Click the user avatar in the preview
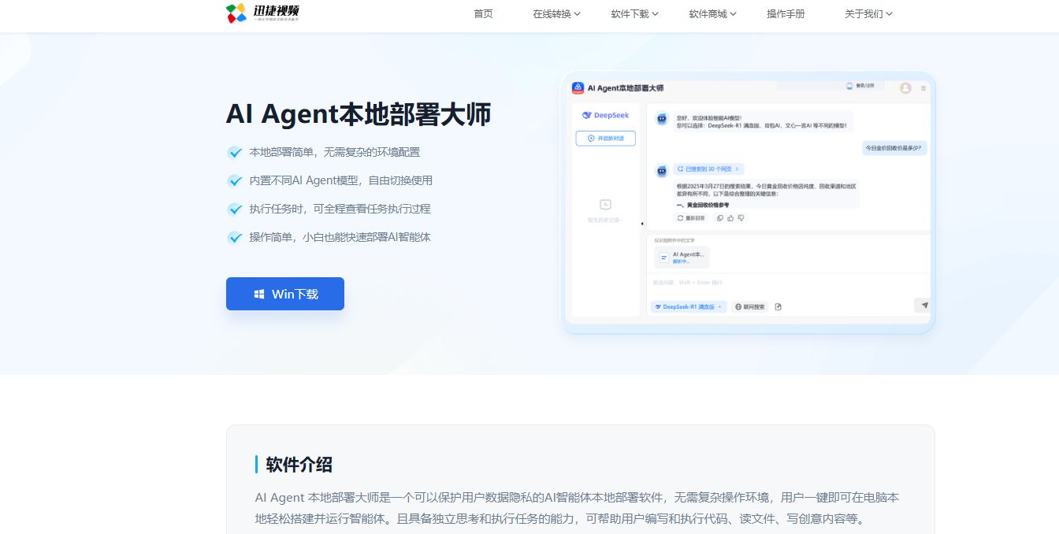1059x534 pixels. tap(905, 88)
